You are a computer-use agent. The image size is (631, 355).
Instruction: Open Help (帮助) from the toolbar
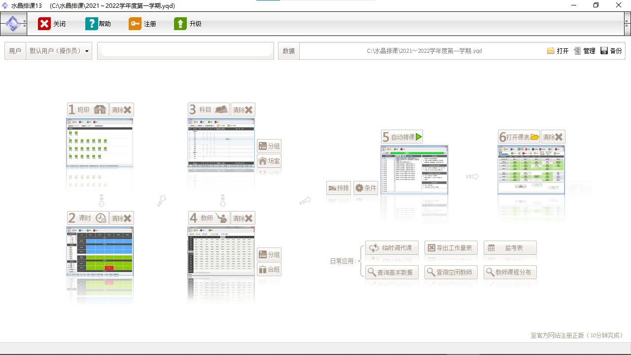coord(92,24)
